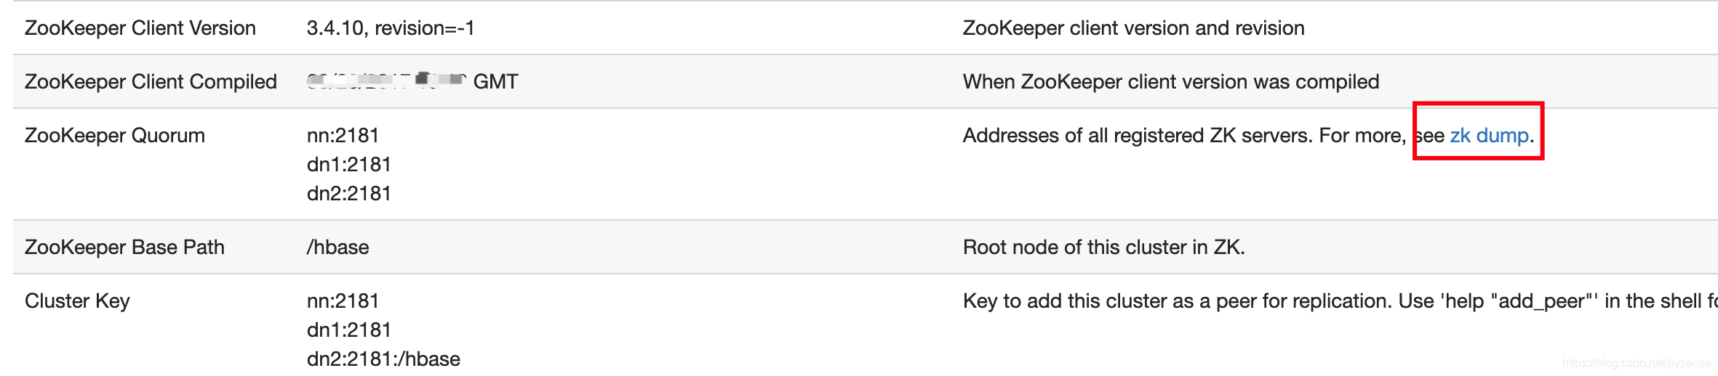Select the /hbase base path value
This screenshot has height=376, width=1718.
tap(338, 248)
